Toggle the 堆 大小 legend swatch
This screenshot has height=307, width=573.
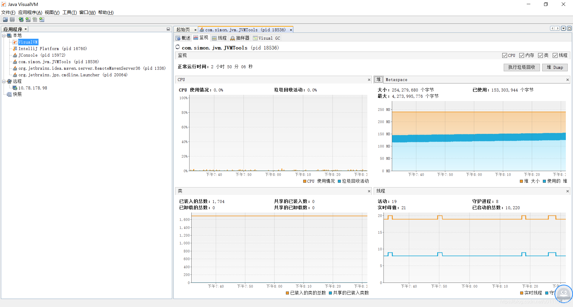(x=521, y=181)
